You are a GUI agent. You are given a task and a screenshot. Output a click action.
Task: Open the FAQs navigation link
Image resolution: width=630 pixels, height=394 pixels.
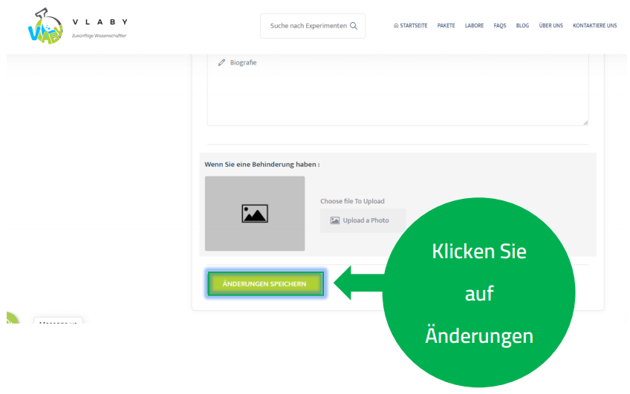[500, 26]
